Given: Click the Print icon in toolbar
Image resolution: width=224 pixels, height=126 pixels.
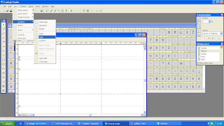Looking at the screenshot, I should [x=41, y=11].
